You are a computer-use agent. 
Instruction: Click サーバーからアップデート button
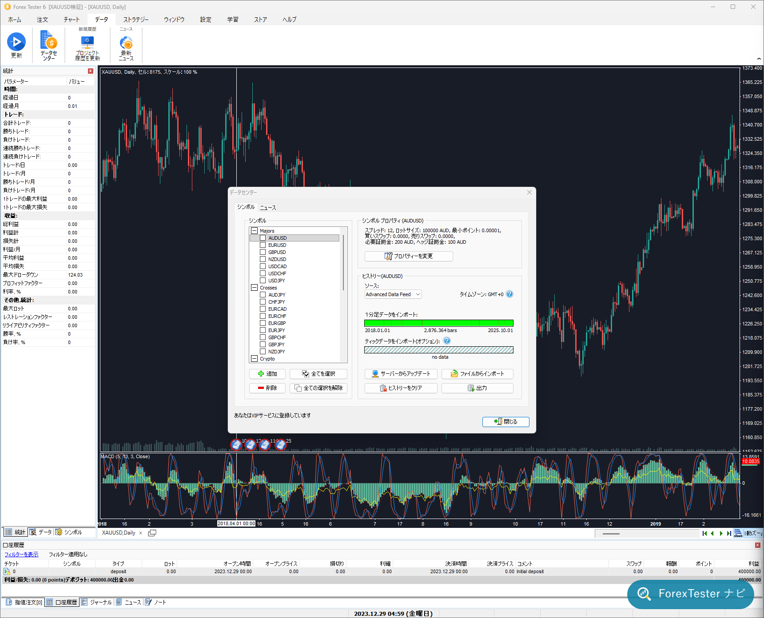point(401,374)
